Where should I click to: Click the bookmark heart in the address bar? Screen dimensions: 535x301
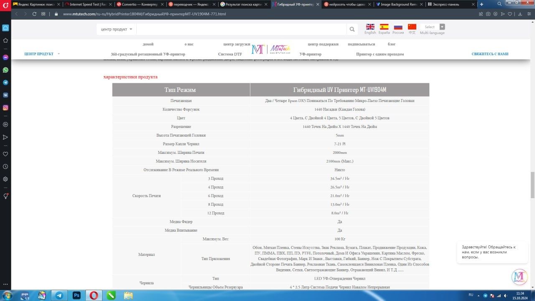tap(510, 14)
